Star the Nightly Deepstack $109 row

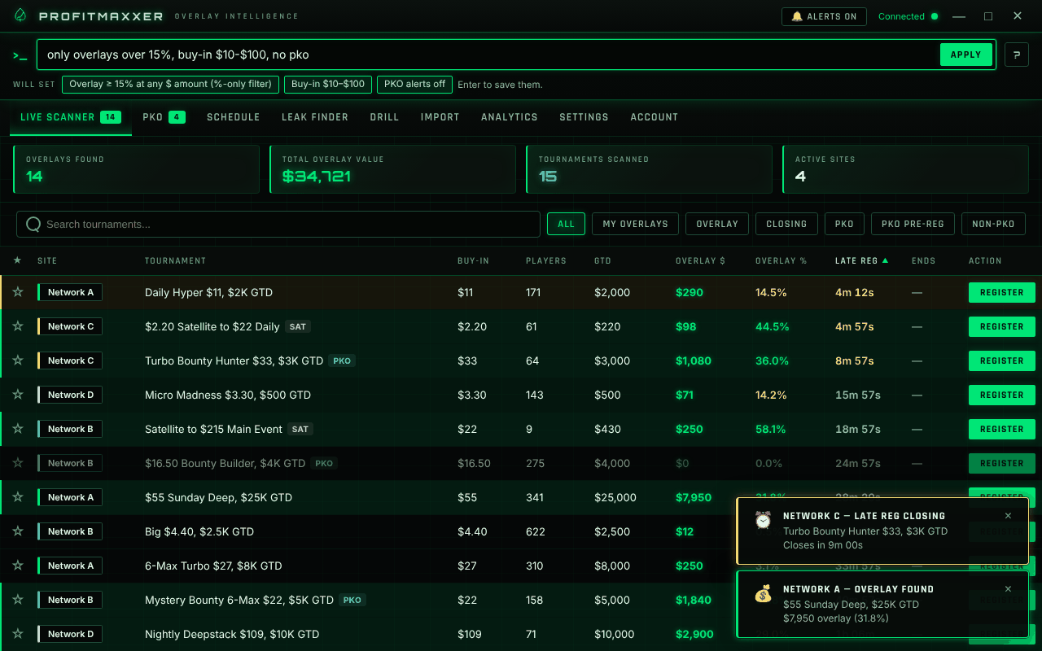coord(18,634)
